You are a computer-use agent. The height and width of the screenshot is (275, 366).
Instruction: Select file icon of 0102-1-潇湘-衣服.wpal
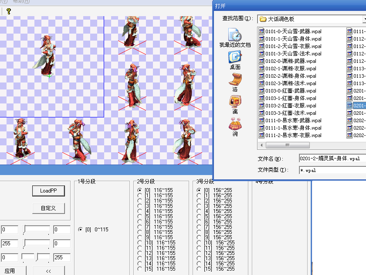[261, 69]
